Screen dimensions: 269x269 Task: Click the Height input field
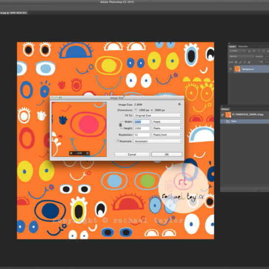point(142,128)
